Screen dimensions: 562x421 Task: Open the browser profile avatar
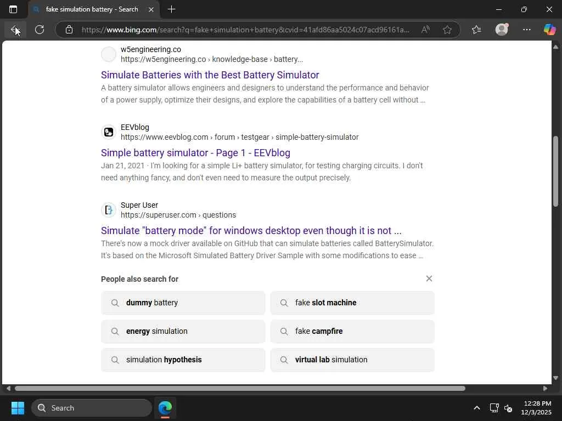(x=502, y=30)
